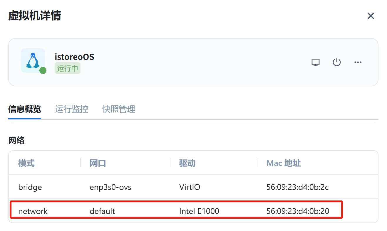The height and width of the screenshot is (231, 387).
Task: Click the Mac 地址 column header
Action: point(283,163)
